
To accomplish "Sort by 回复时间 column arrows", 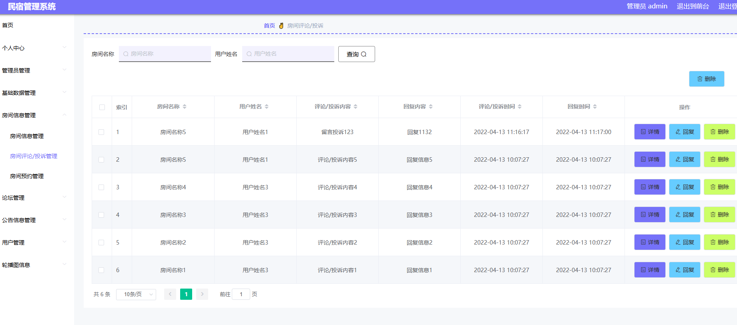I will (x=595, y=106).
